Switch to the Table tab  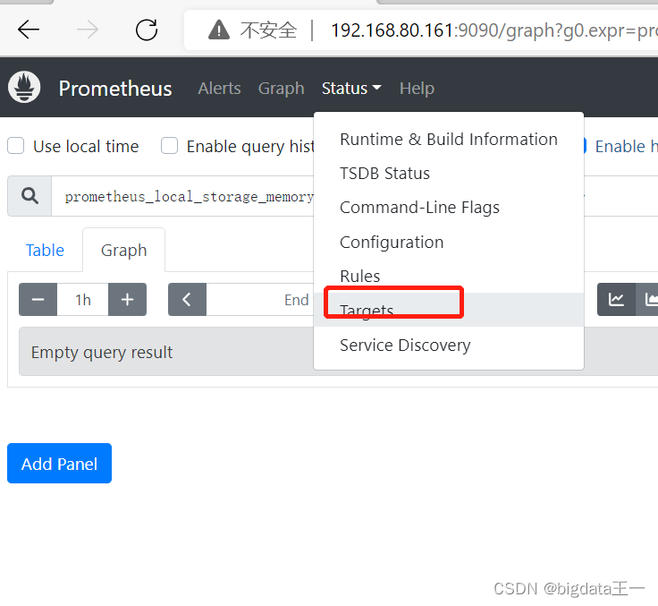point(45,250)
